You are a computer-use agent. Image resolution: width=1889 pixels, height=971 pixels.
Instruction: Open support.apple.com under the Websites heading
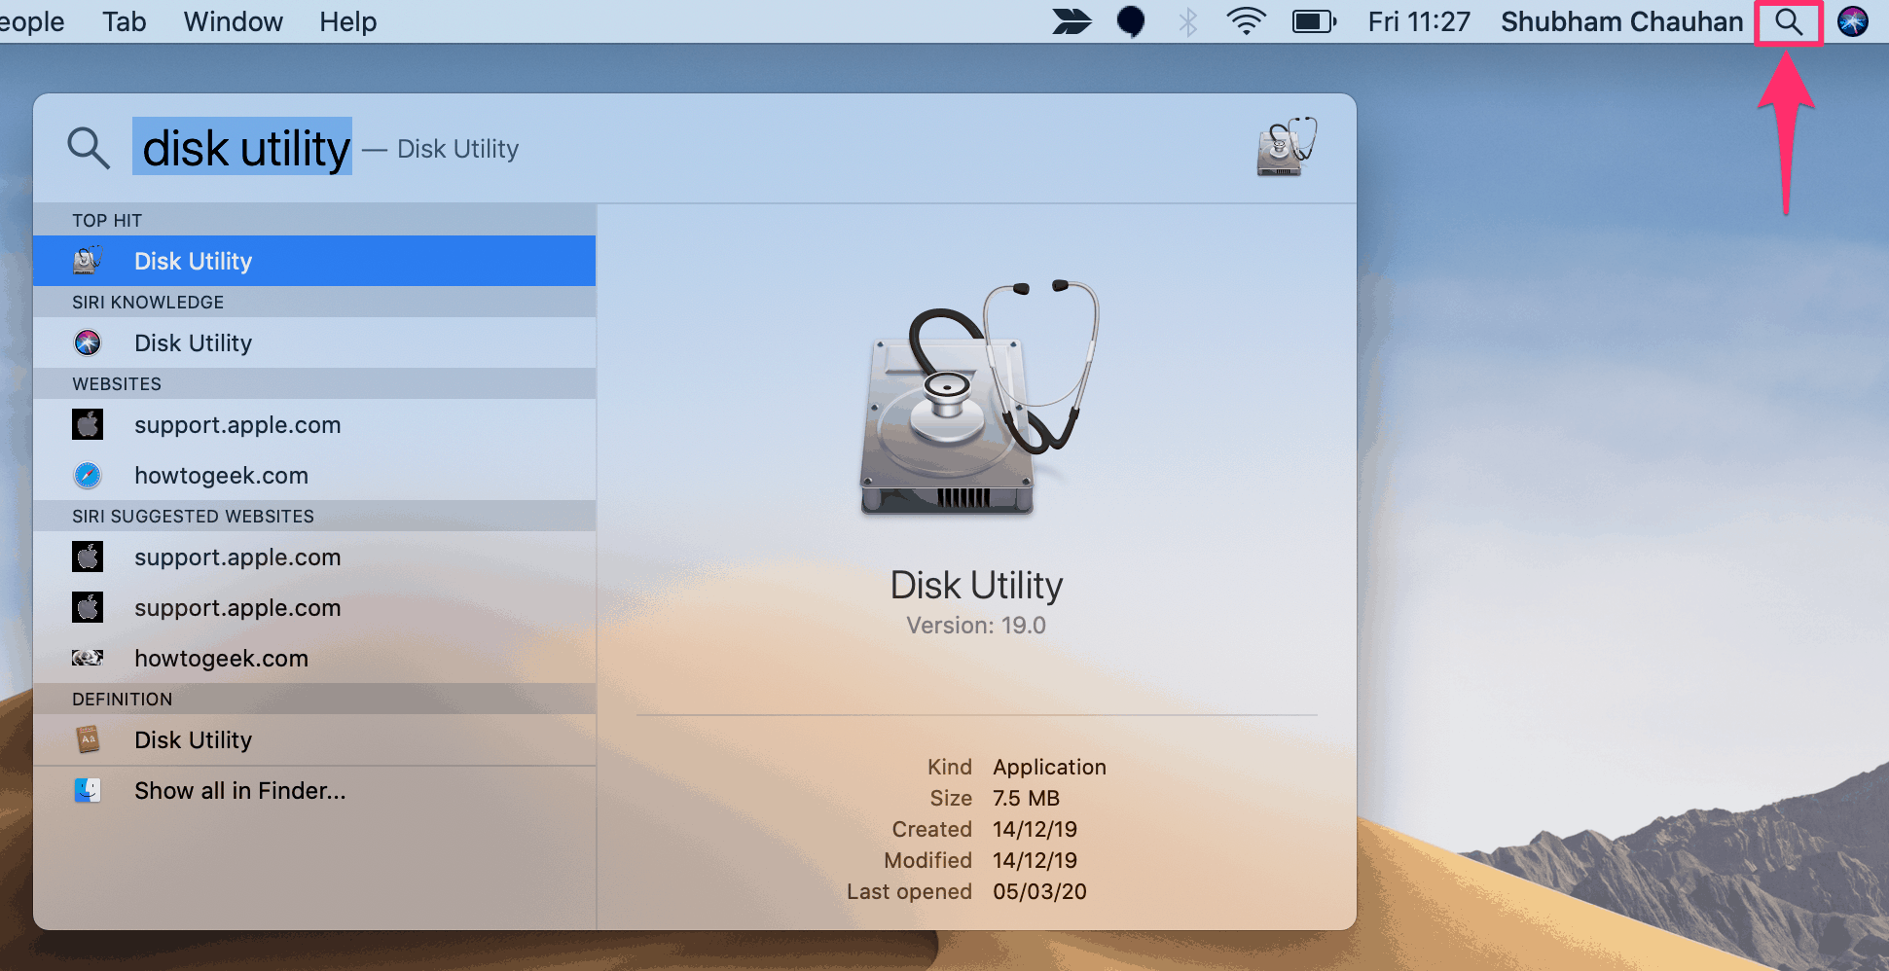click(314, 425)
